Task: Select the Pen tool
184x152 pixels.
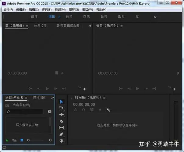Action: (61, 134)
